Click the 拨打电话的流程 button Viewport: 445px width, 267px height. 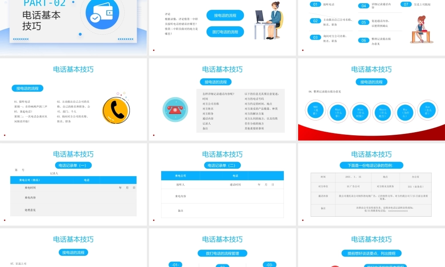coord(225,32)
